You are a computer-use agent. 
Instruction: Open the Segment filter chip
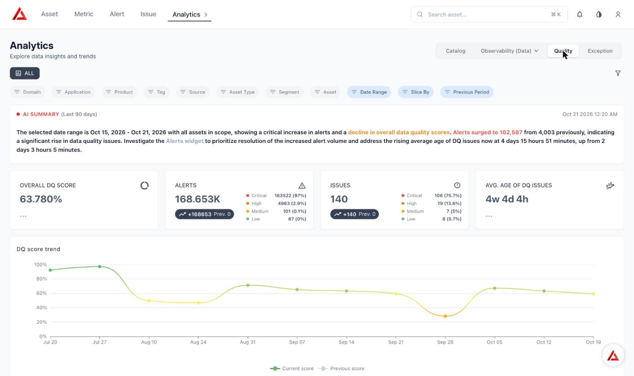click(285, 92)
